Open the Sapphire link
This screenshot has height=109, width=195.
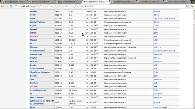45,72
